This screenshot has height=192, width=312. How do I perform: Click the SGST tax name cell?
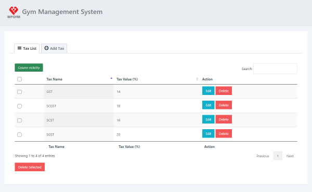click(x=79, y=134)
